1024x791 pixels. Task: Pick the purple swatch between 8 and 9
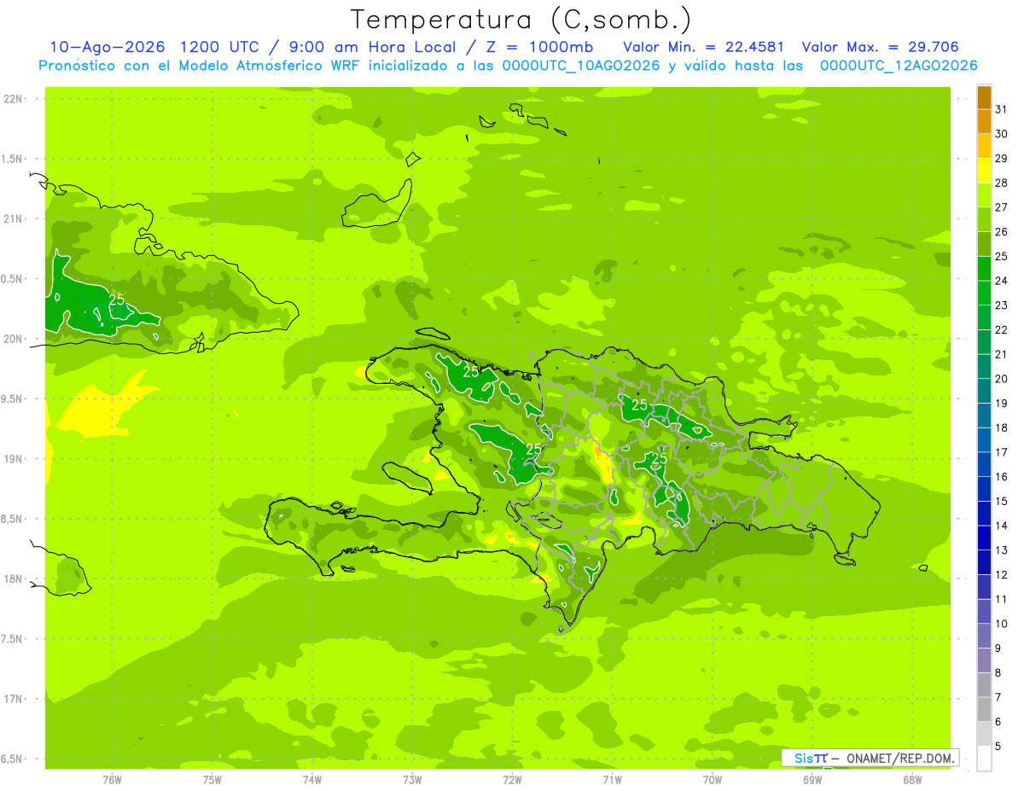point(984,660)
